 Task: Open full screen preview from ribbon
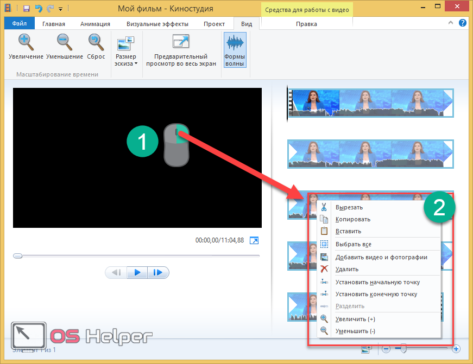[x=181, y=50]
